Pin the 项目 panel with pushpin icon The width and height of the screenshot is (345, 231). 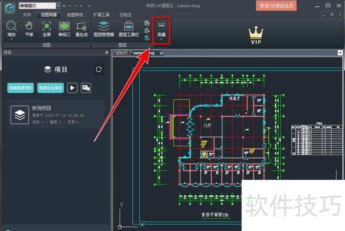tap(107, 52)
